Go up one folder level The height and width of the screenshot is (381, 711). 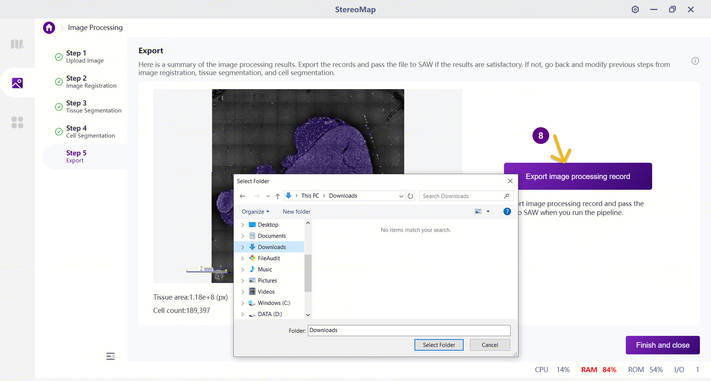(277, 196)
